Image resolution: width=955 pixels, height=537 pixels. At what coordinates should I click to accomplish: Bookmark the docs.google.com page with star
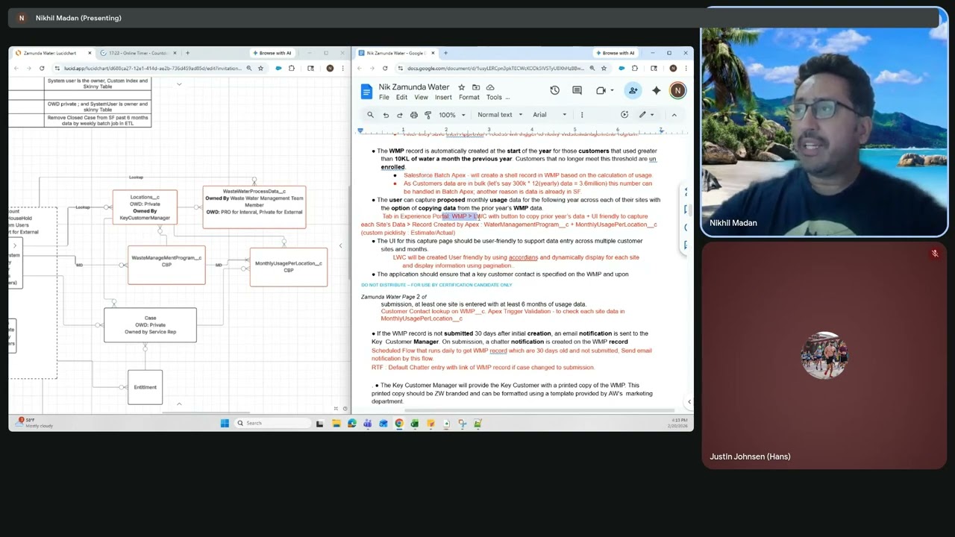pos(604,68)
